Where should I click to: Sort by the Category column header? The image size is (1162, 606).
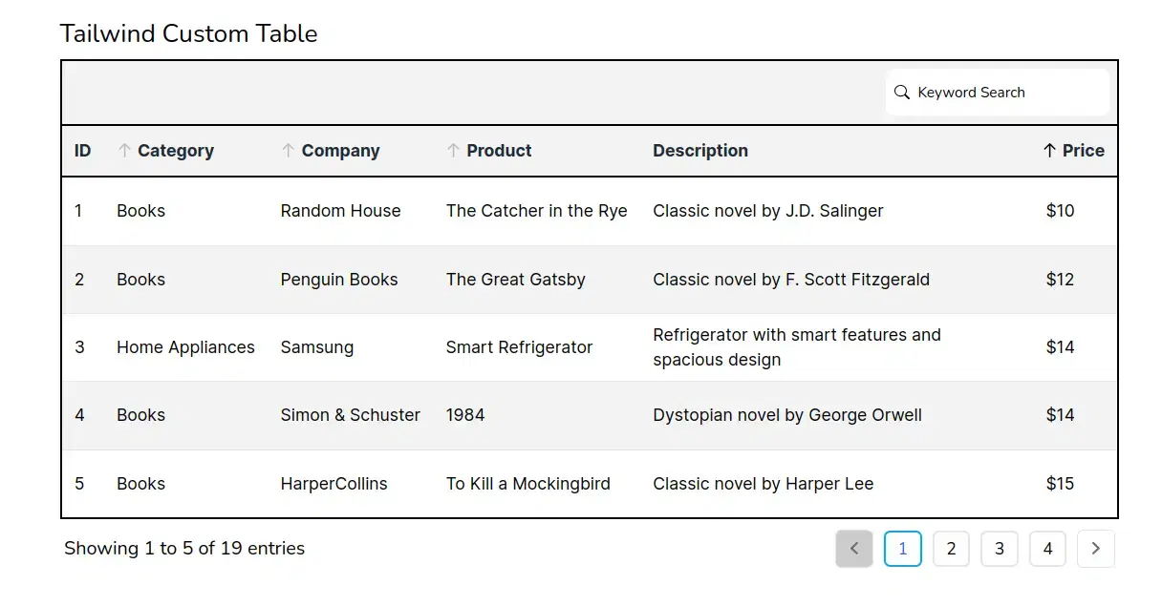coord(176,151)
